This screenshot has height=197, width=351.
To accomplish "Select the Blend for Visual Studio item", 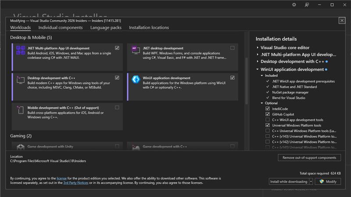I will pyautogui.click(x=289, y=98).
